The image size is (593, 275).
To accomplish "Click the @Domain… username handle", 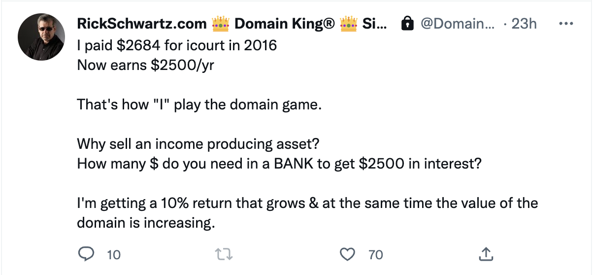I will point(456,24).
